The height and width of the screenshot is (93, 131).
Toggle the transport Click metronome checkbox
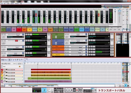(48, 88)
